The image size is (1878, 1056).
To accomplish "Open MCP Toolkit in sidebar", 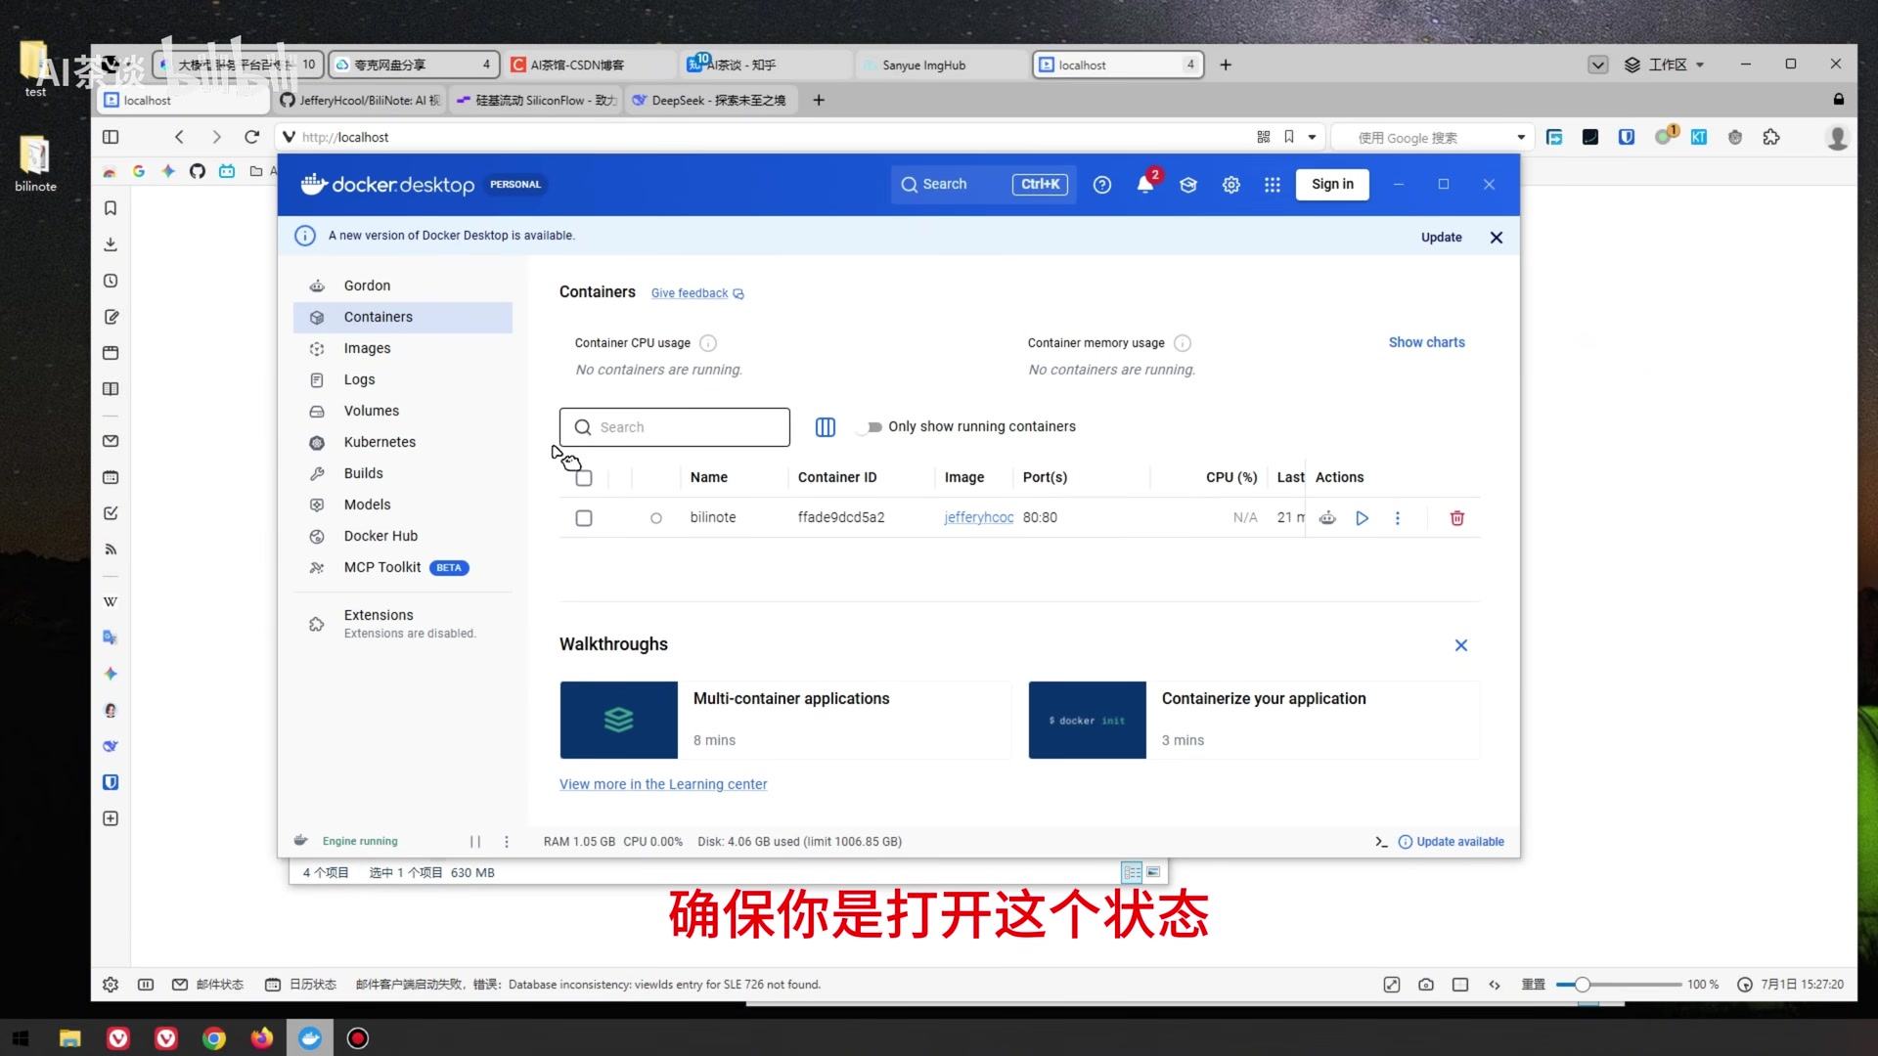I will (x=403, y=567).
